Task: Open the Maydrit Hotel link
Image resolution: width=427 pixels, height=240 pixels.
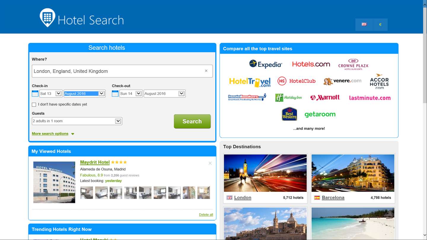Action: (95, 162)
